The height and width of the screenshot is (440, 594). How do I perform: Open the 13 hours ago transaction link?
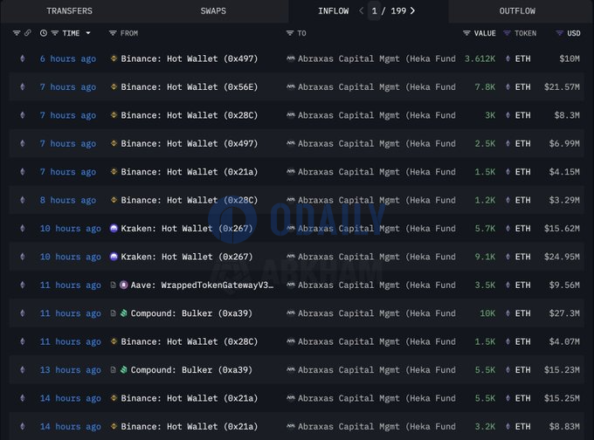tap(71, 370)
